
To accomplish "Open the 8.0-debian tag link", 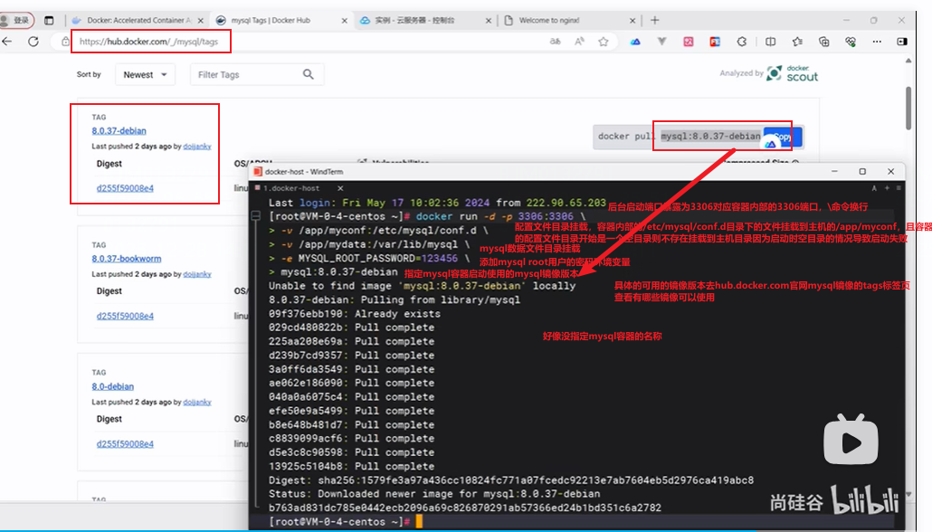I will pos(113,386).
